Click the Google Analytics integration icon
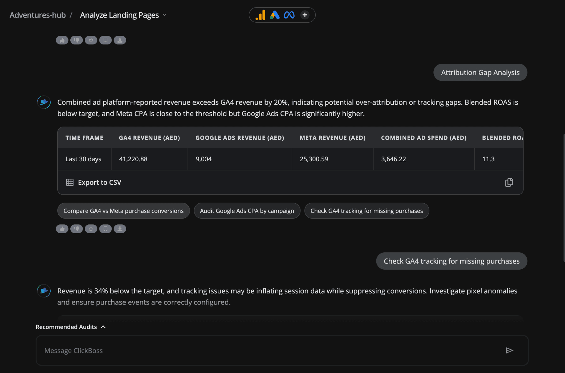 (x=260, y=15)
